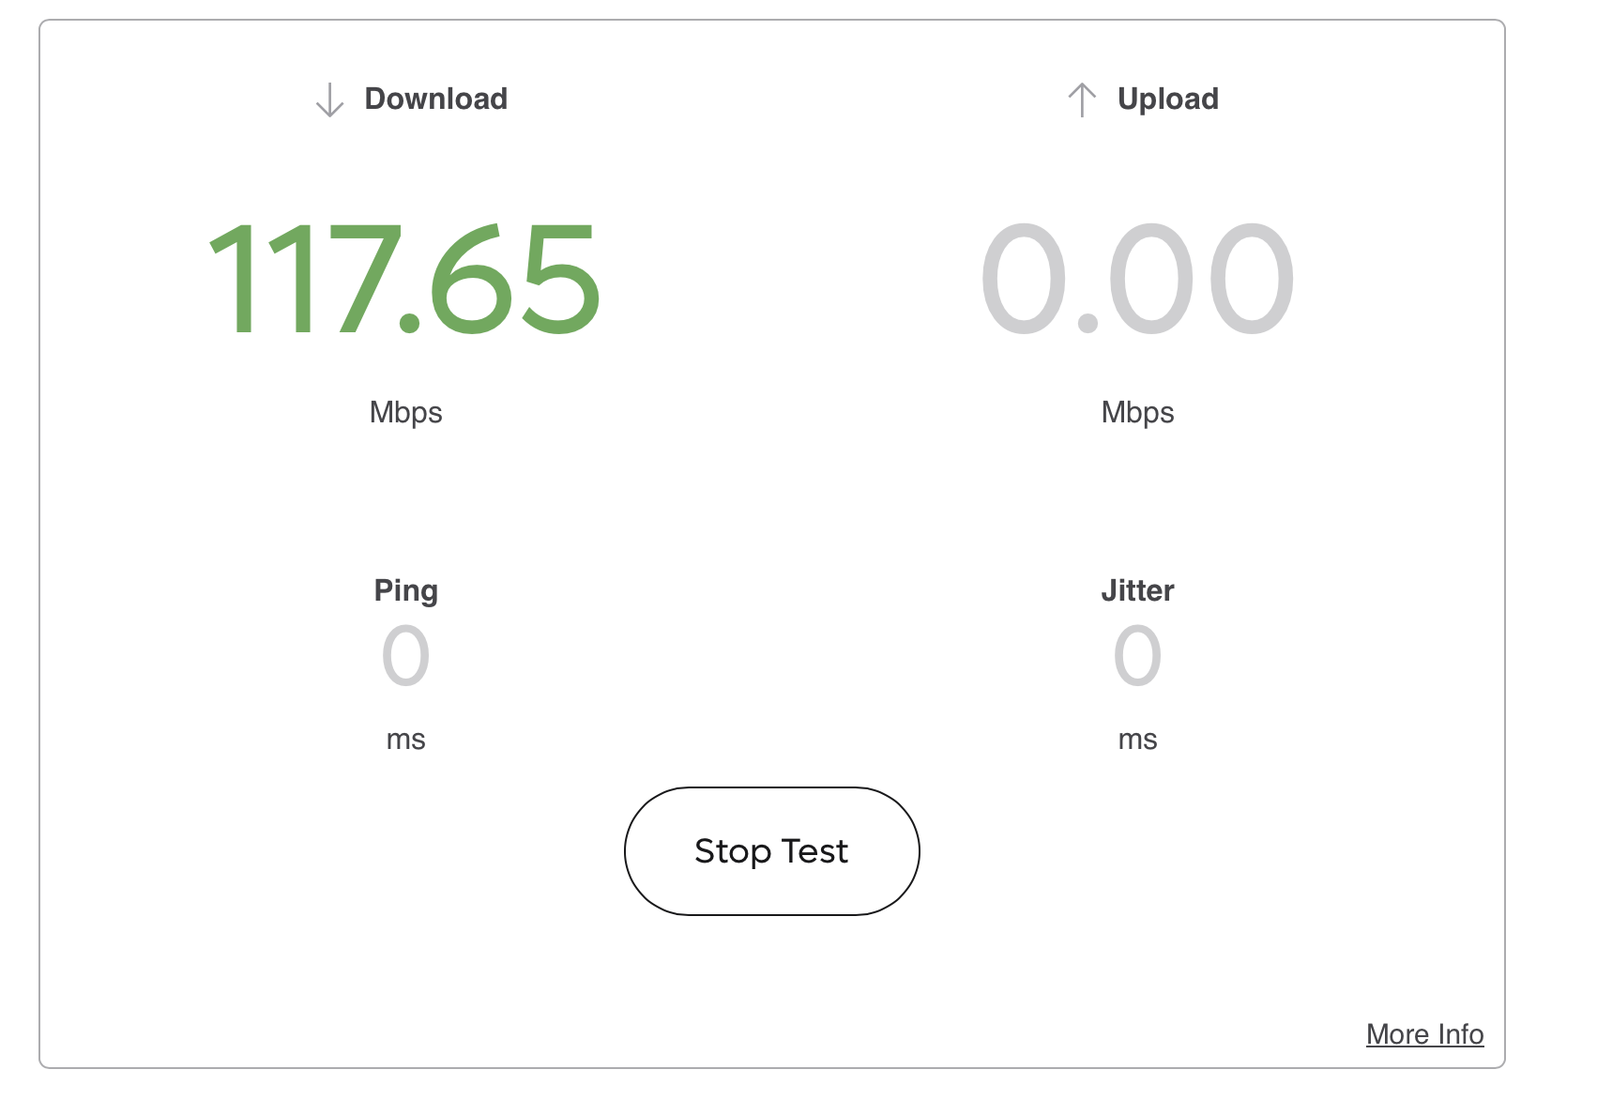Select the gray 0.00 upload reading

(1137, 279)
